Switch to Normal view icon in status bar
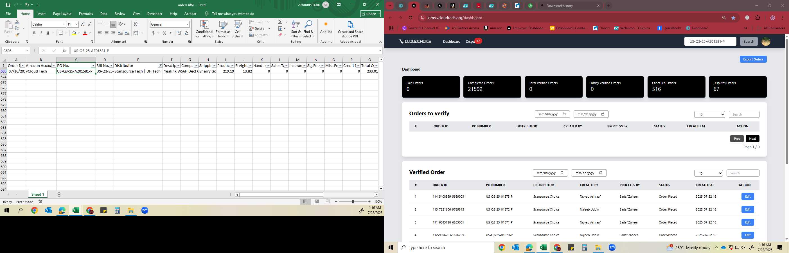789x253 pixels. pyautogui.click(x=305, y=202)
